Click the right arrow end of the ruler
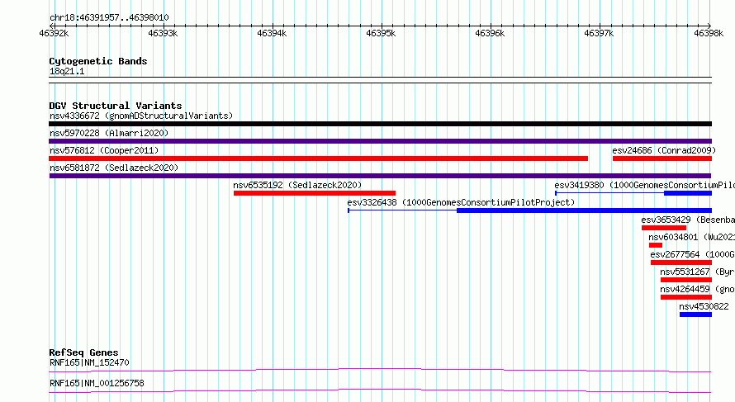Viewport: 735px width, 402px height. [709, 26]
